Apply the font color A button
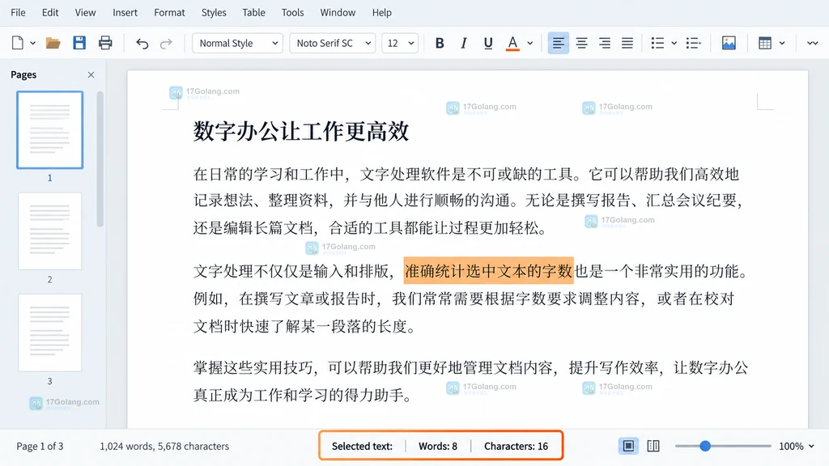829x466 pixels. click(512, 44)
